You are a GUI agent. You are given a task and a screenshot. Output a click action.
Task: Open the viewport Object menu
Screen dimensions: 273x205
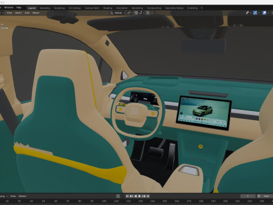coord(36,13)
